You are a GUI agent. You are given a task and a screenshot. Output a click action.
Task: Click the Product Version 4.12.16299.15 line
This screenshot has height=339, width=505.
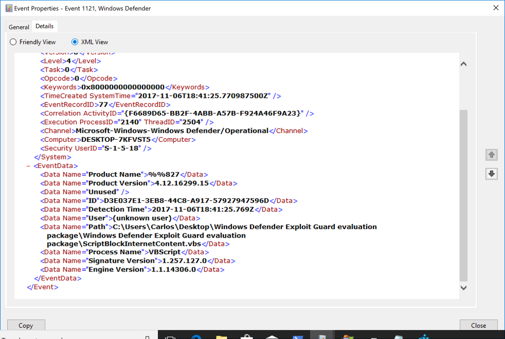pos(138,183)
